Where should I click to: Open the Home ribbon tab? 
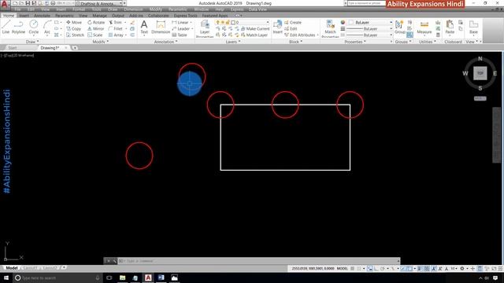click(9, 16)
